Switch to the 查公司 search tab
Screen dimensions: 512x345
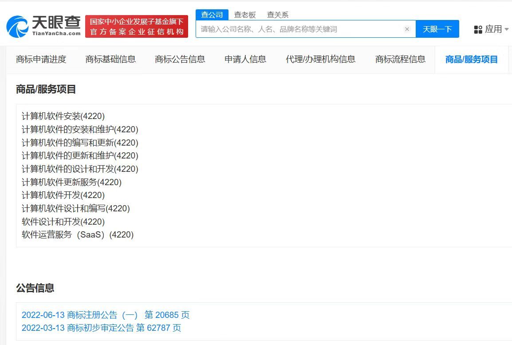click(x=212, y=14)
